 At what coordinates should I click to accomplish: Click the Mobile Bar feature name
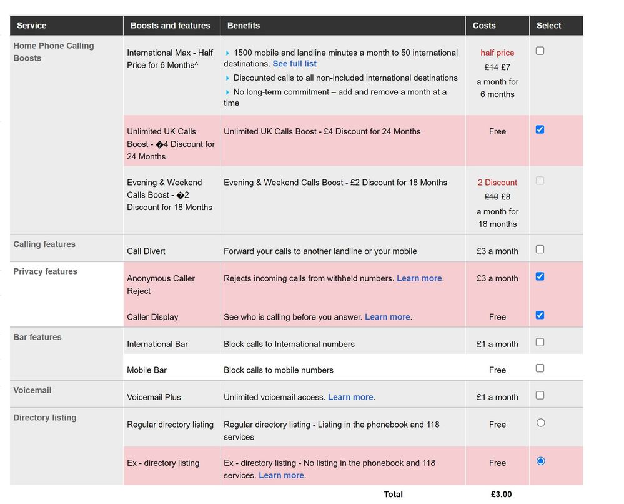(x=147, y=370)
